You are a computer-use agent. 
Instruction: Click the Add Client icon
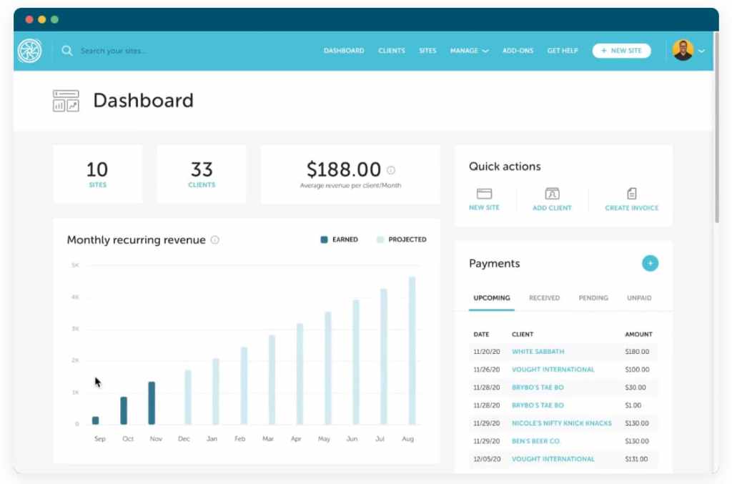click(x=553, y=192)
